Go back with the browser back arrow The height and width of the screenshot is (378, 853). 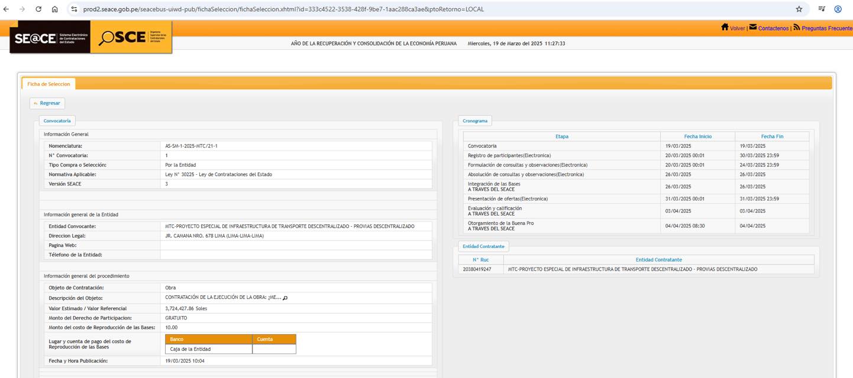(x=7, y=9)
